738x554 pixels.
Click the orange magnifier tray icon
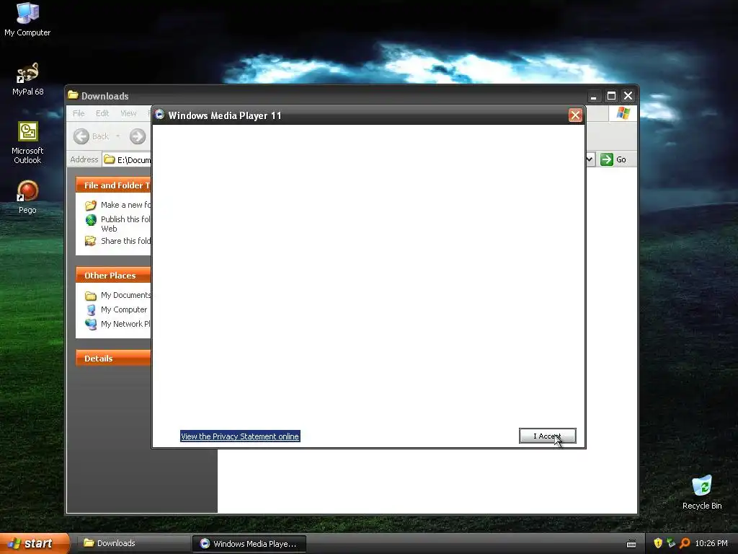coord(685,543)
